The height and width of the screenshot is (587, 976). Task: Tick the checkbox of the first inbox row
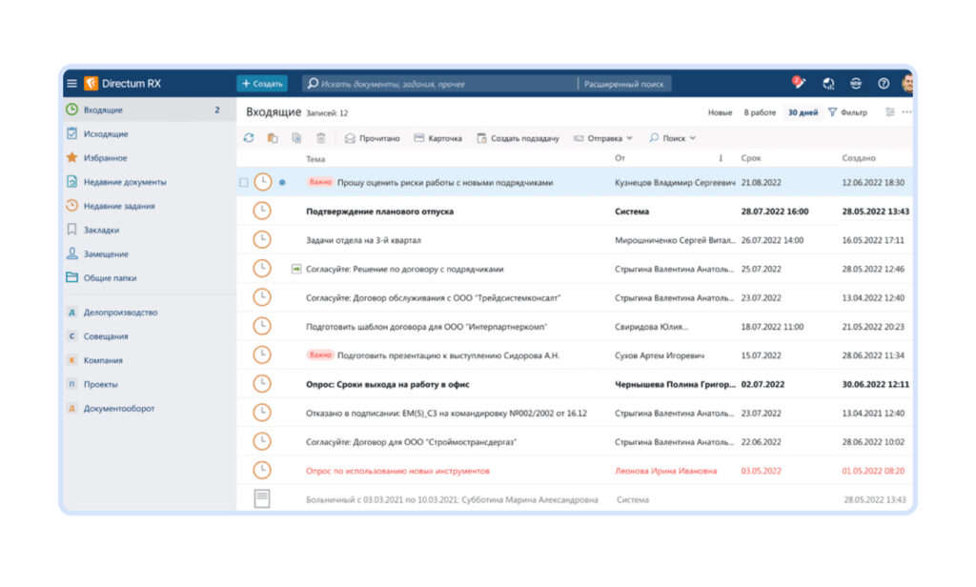point(244,179)
